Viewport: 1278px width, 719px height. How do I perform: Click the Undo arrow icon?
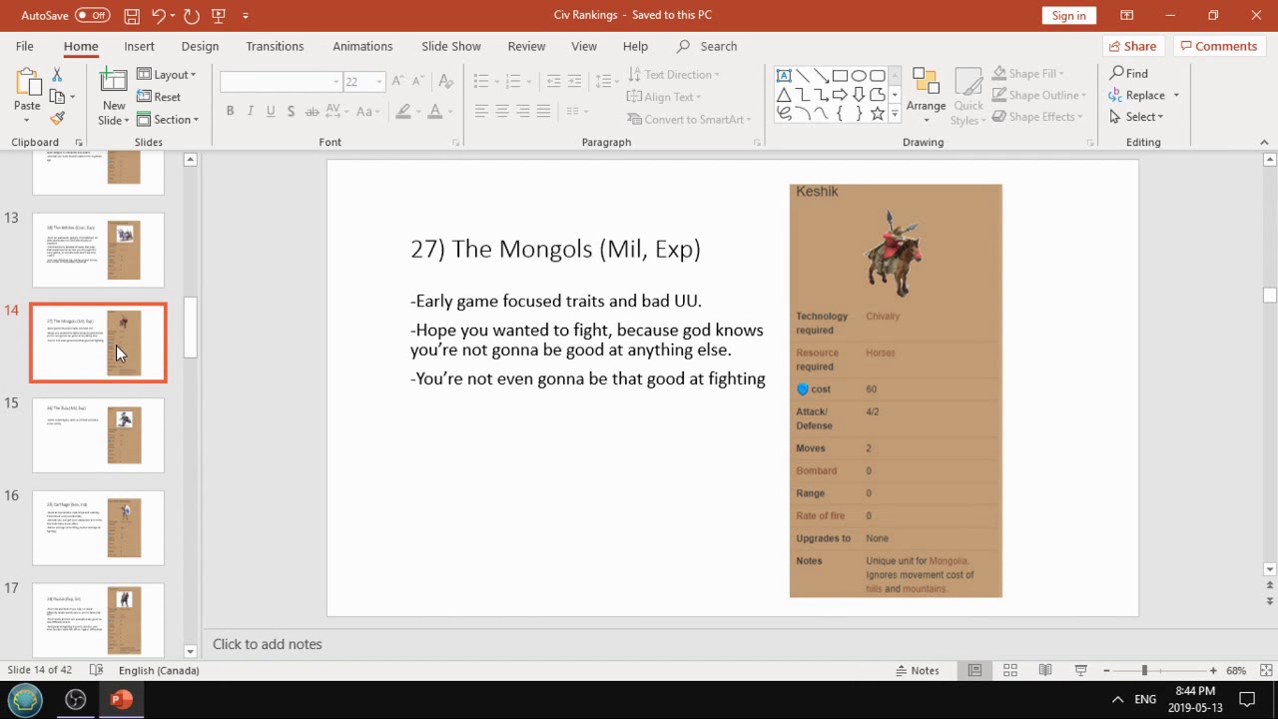[x=158, y=15]
